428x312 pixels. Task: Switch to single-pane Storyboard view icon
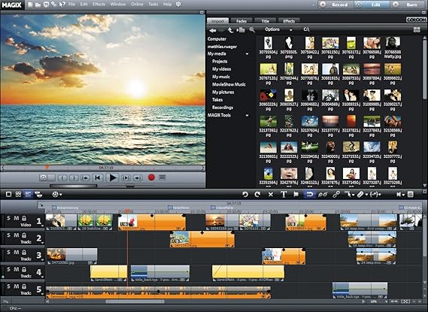9,194
